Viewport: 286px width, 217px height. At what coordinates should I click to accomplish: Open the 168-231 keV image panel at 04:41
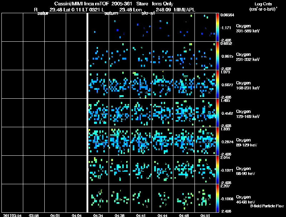(x=141, y=84)
